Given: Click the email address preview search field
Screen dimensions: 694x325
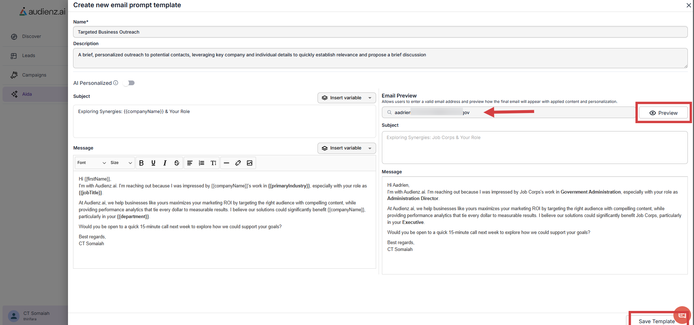Looking at the screenshot, I should click(508, 112).
